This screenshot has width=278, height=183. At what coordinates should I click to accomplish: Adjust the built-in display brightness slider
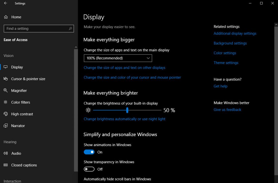point(127,110)
